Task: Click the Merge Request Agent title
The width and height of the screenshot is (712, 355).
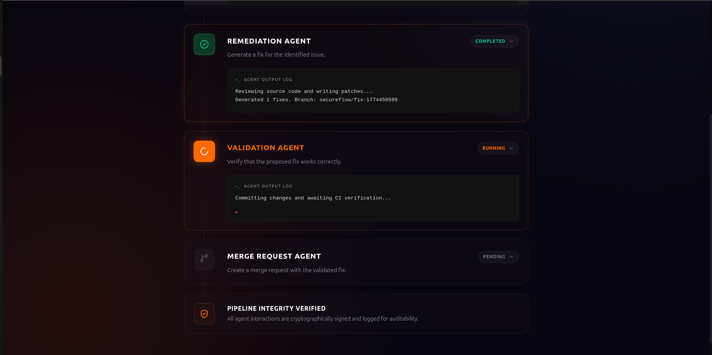Action: point(274,256)
